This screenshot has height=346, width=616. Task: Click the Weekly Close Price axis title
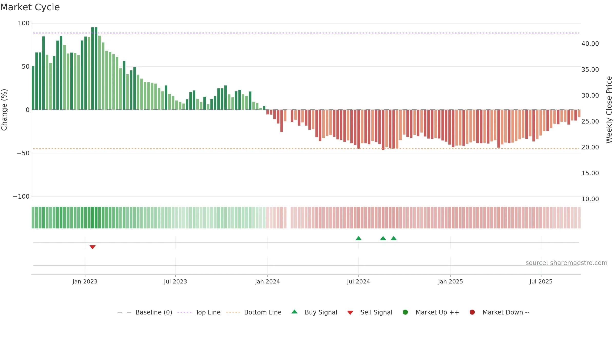tap(609, 110)
